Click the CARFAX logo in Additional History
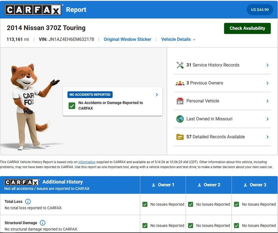This screenshot has width=278, height=233. pos(21,182)
